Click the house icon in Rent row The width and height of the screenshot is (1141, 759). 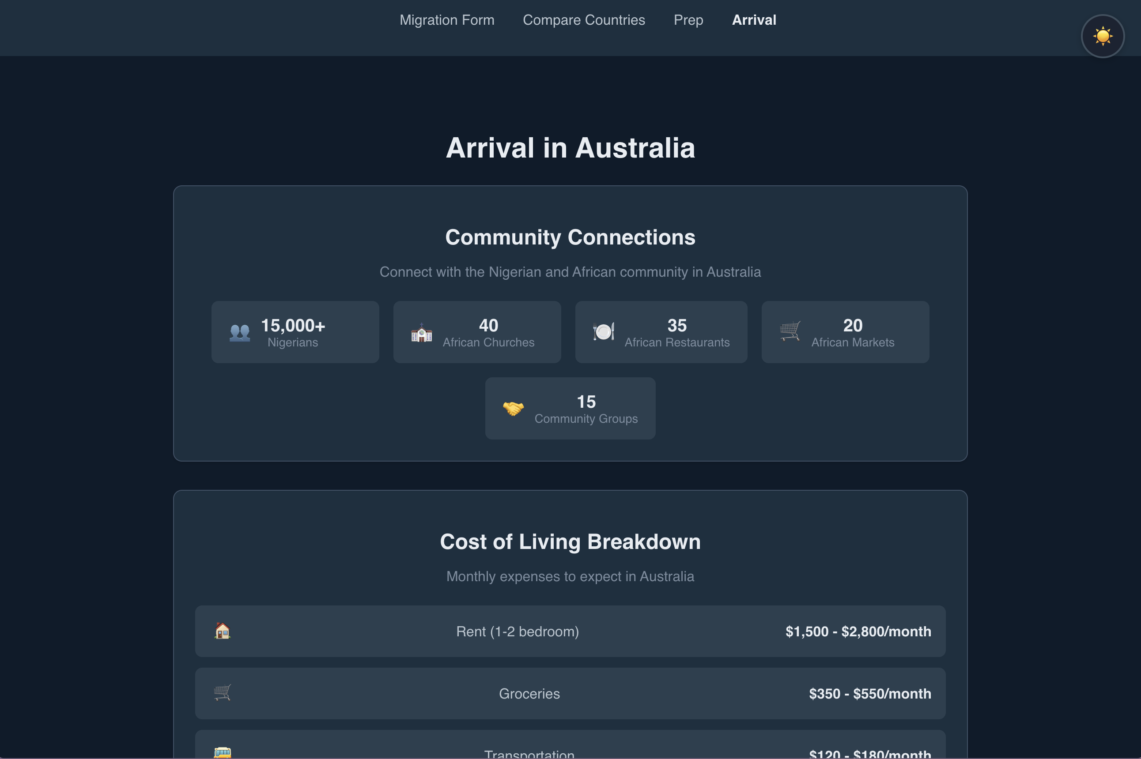coord(222,631)
